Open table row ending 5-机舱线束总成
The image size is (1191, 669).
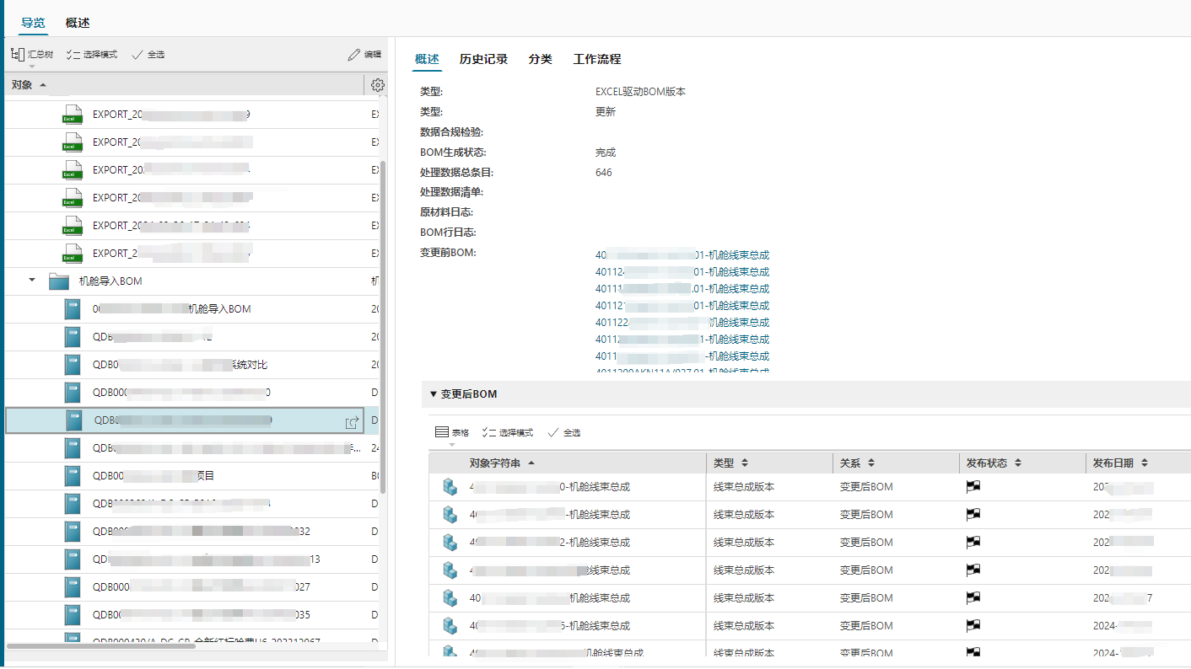[x=810, y=626]
